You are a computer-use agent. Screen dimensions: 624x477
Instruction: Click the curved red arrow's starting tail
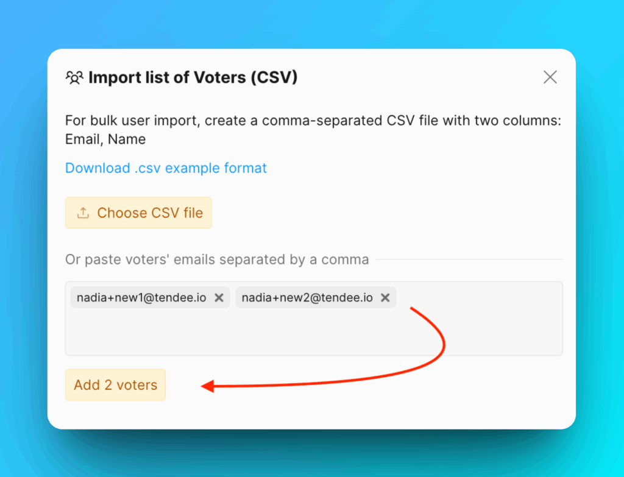click(x=414, y=309)
